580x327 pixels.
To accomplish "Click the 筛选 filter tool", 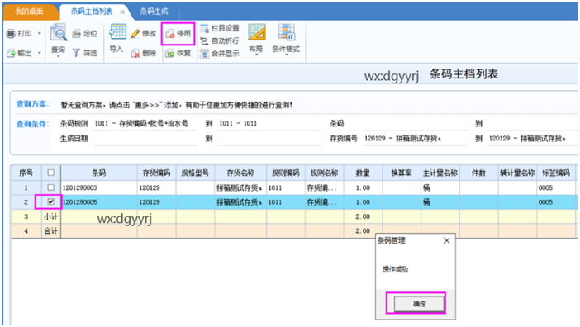I will 85,53.
